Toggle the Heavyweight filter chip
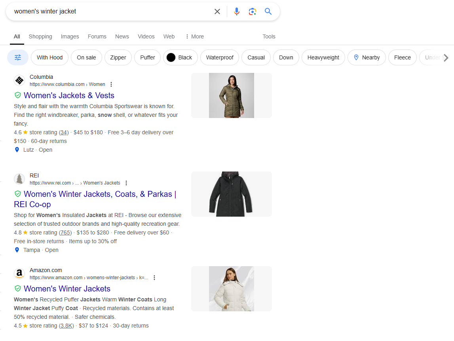 323,57
